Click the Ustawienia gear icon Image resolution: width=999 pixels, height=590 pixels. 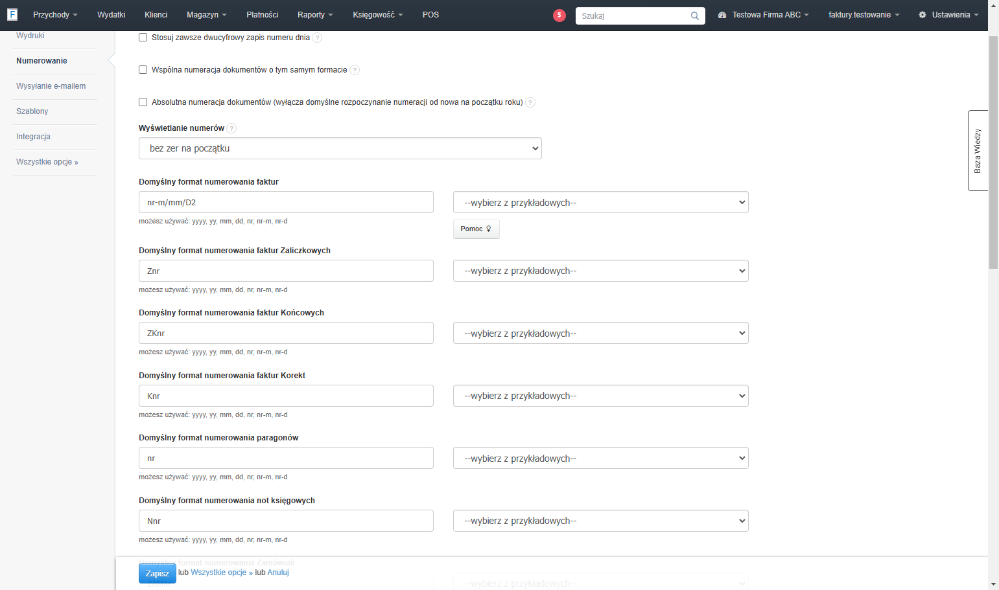pos(923,15)
